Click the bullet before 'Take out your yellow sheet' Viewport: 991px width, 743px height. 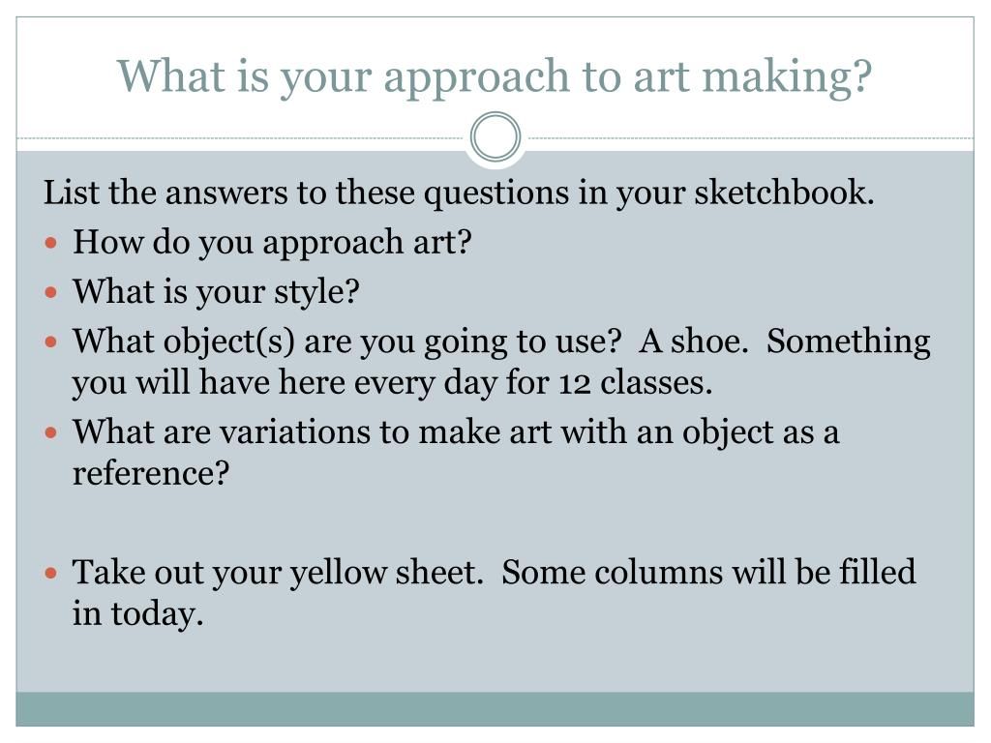[51, 573]
